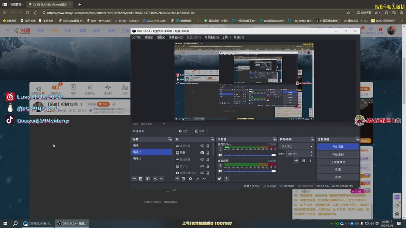Move source down arrow in Sources panel
Image resolution: width=406 pixels, height=228 pixels.
click(x=204, y=179)
